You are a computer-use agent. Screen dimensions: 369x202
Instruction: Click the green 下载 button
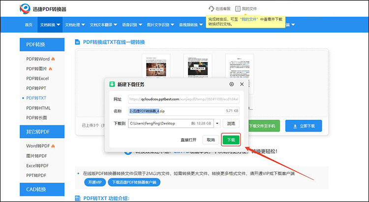pos(231,140)
